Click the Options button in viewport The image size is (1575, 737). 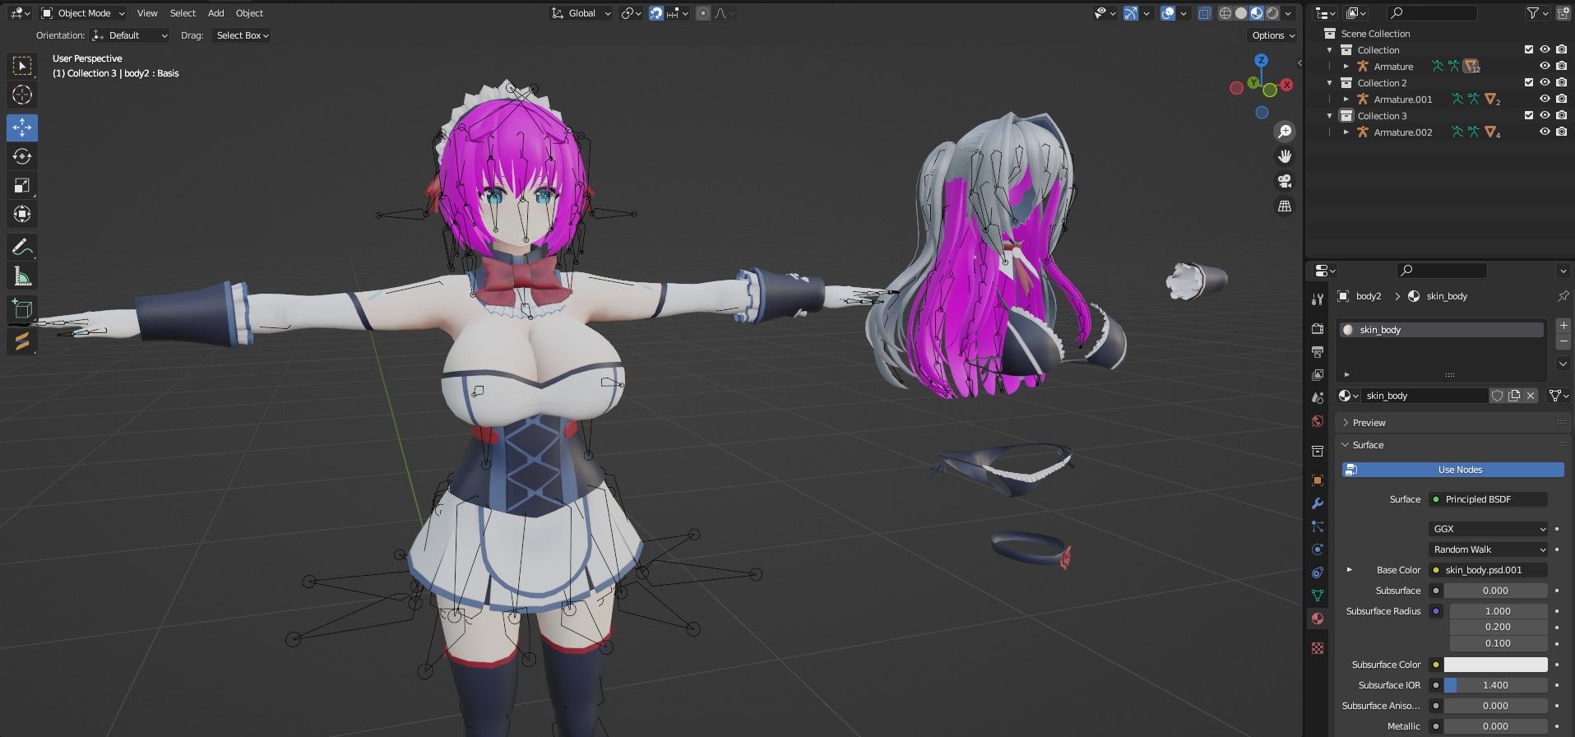[x=1273, y=35]
